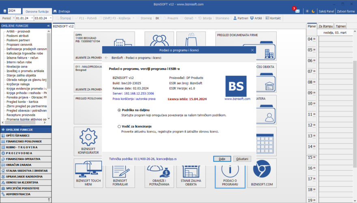Collapse the Omiljene funkcije side panel

49,26
